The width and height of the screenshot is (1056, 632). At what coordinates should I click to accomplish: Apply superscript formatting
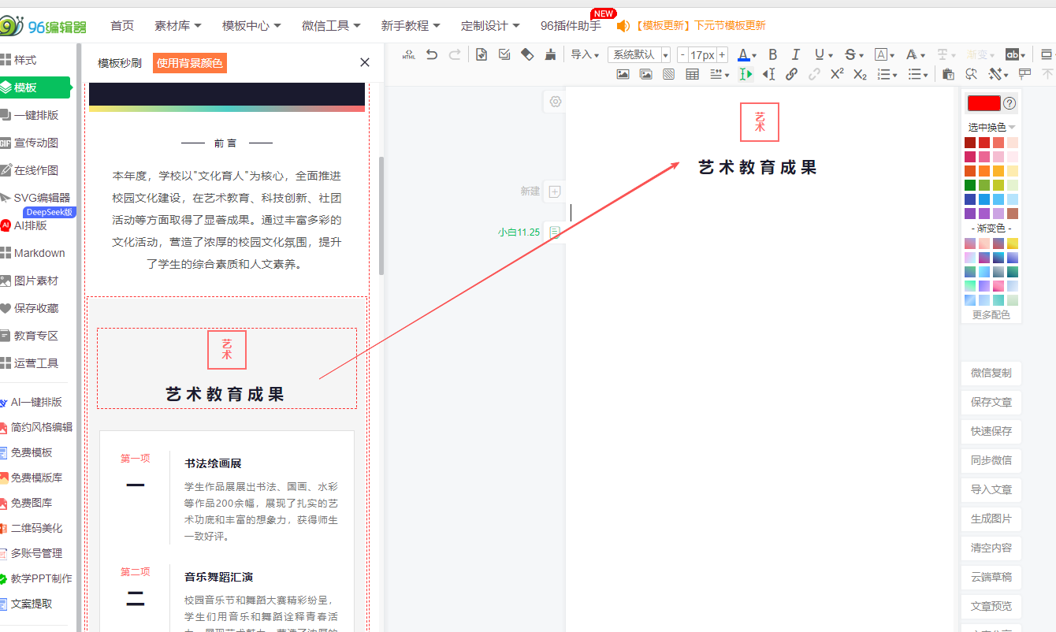coord(837,74)
